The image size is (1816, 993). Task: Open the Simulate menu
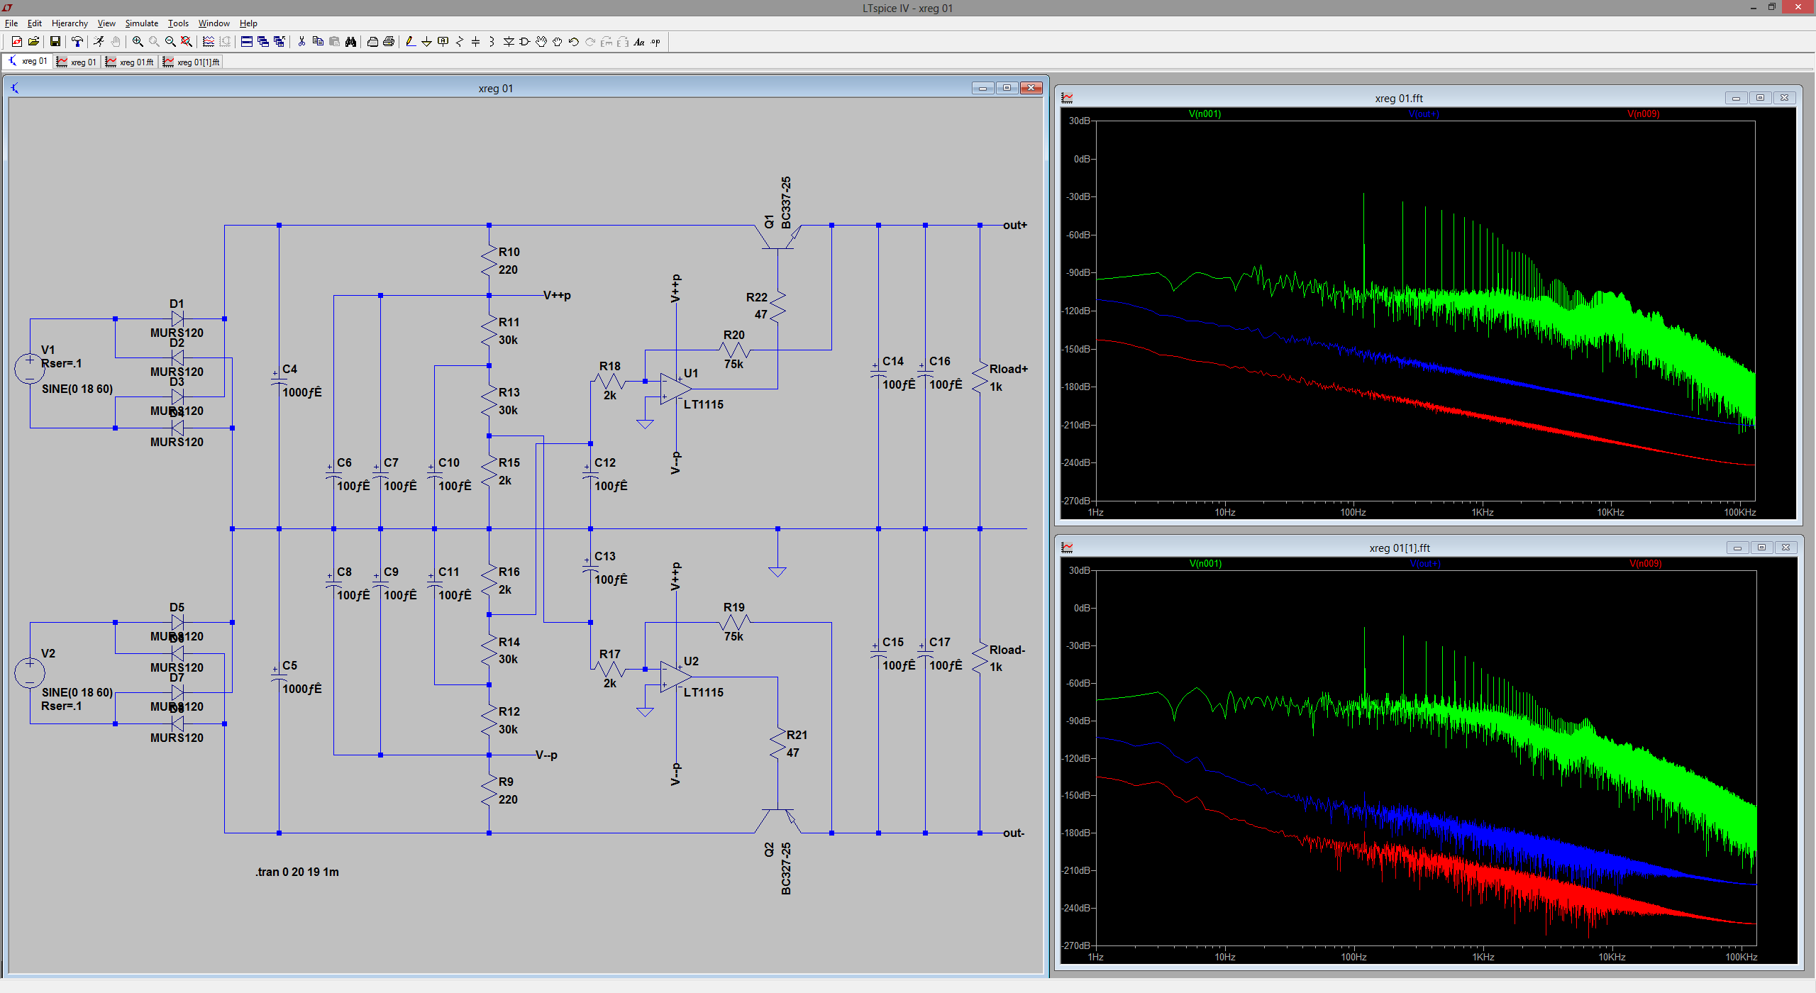[142, 23]
